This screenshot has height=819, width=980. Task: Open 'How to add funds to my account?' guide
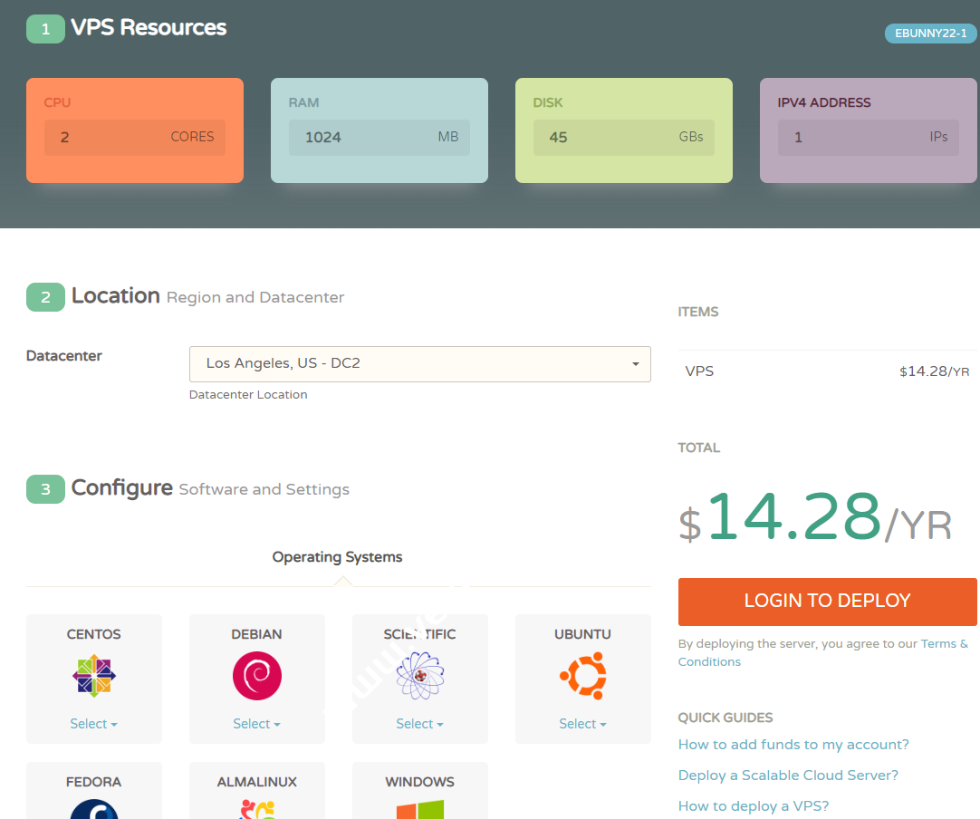(x=793, y=745)
